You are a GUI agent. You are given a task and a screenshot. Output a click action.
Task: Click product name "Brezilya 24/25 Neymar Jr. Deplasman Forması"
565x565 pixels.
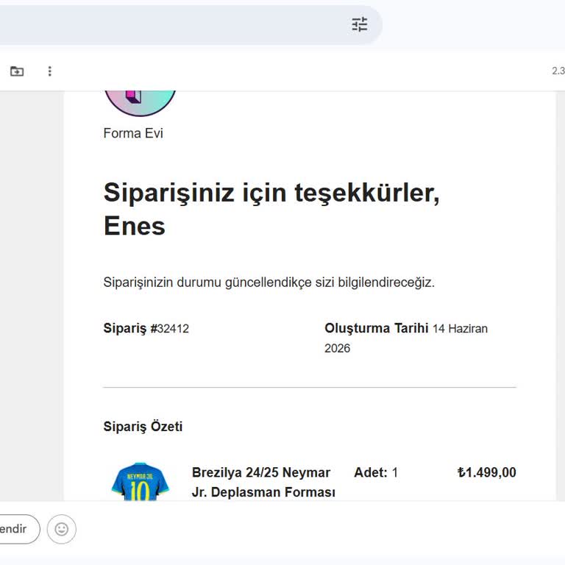[263, 482]
